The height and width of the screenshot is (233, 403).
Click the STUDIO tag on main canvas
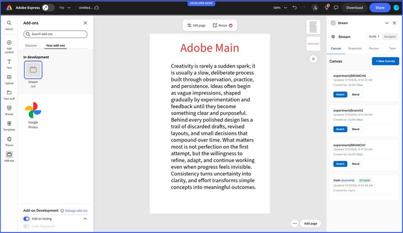(364, 180)
